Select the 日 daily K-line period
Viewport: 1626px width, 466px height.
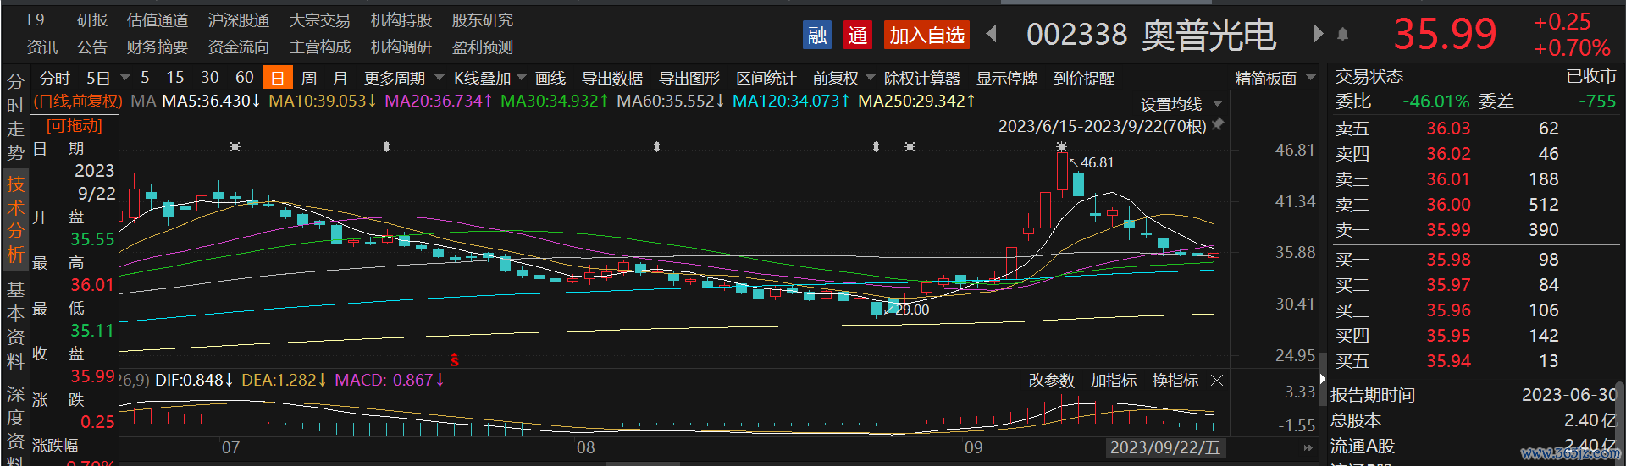[x=277, y=78]
